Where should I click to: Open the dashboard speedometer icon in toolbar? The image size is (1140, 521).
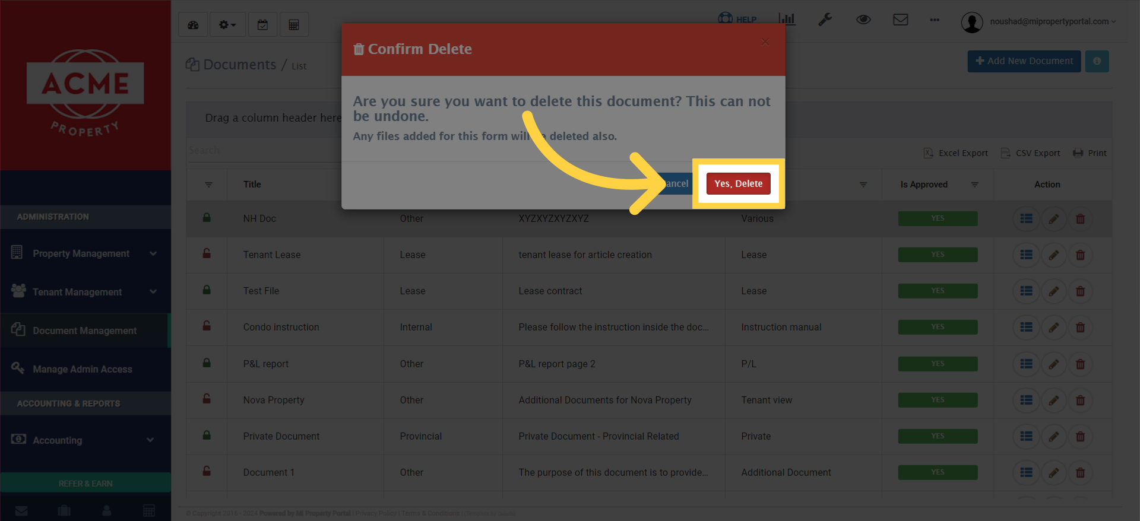click(x=193, y=25)
